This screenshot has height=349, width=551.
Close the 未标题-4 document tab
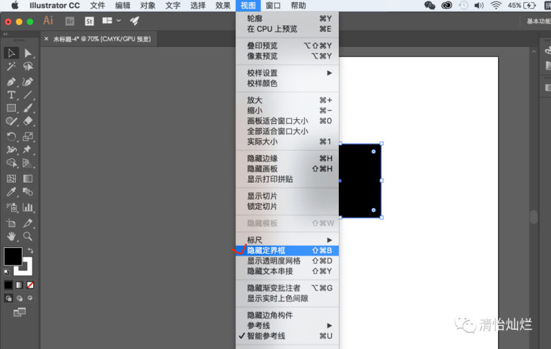[46, 39]
